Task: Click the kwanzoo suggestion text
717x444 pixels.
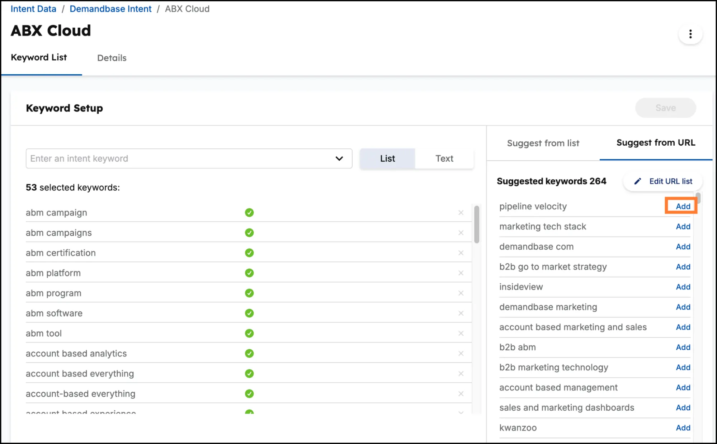Action: (x=518, y=428)
